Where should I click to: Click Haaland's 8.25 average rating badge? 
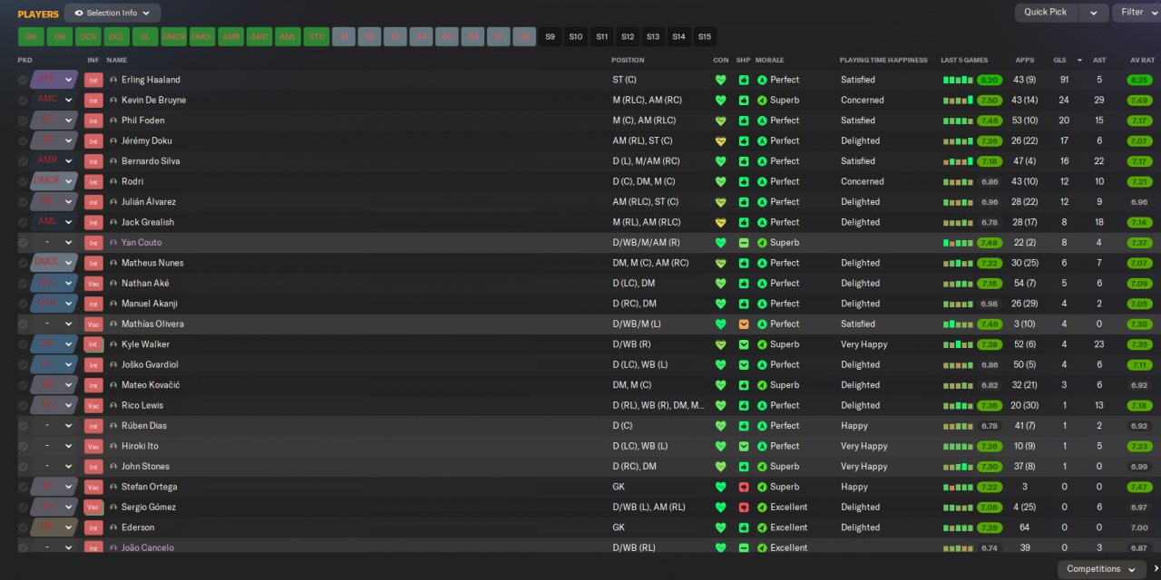[1140, 80]
